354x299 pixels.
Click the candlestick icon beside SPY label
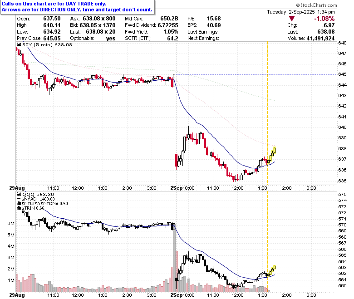pyautogui.click(x=19, y=45)
